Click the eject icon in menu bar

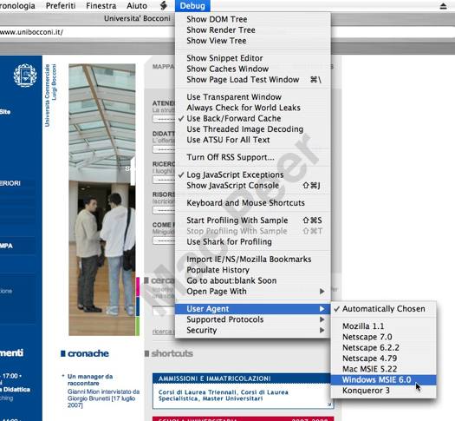click(443, 6)
